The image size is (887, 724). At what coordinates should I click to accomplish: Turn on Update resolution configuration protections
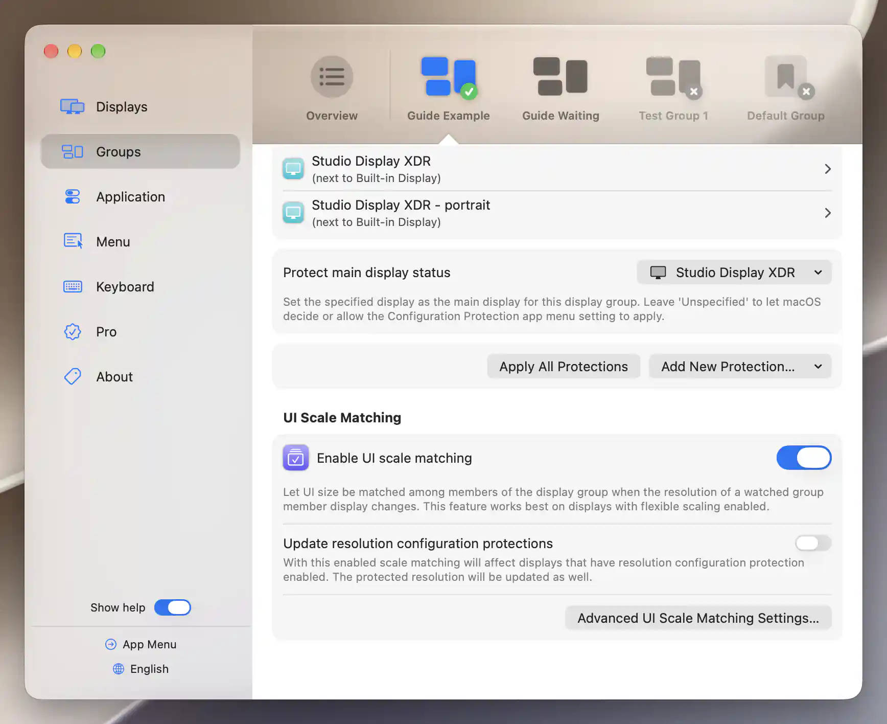click(813, 543)
